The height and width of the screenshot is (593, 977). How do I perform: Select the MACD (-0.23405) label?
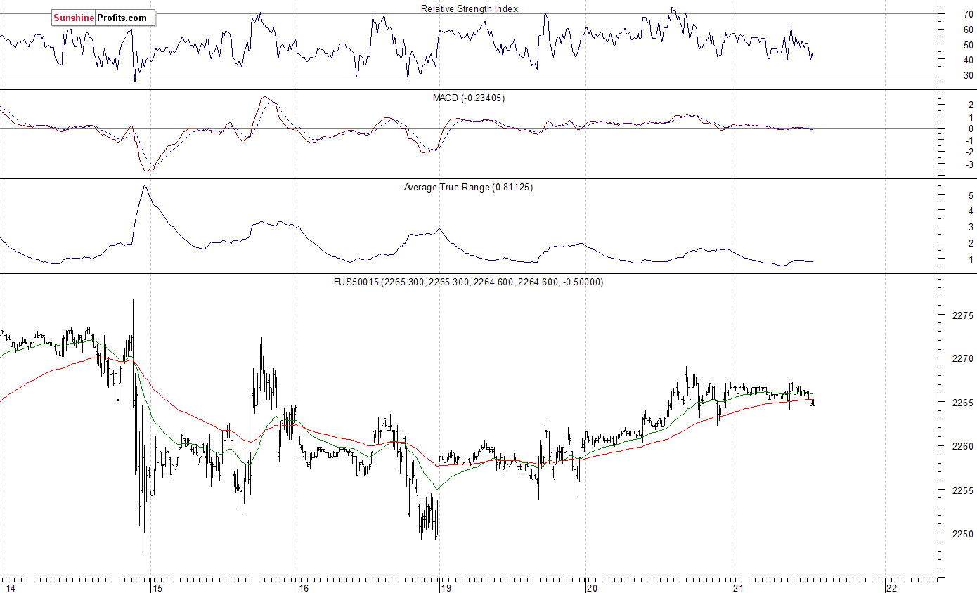tap(468, 98)
